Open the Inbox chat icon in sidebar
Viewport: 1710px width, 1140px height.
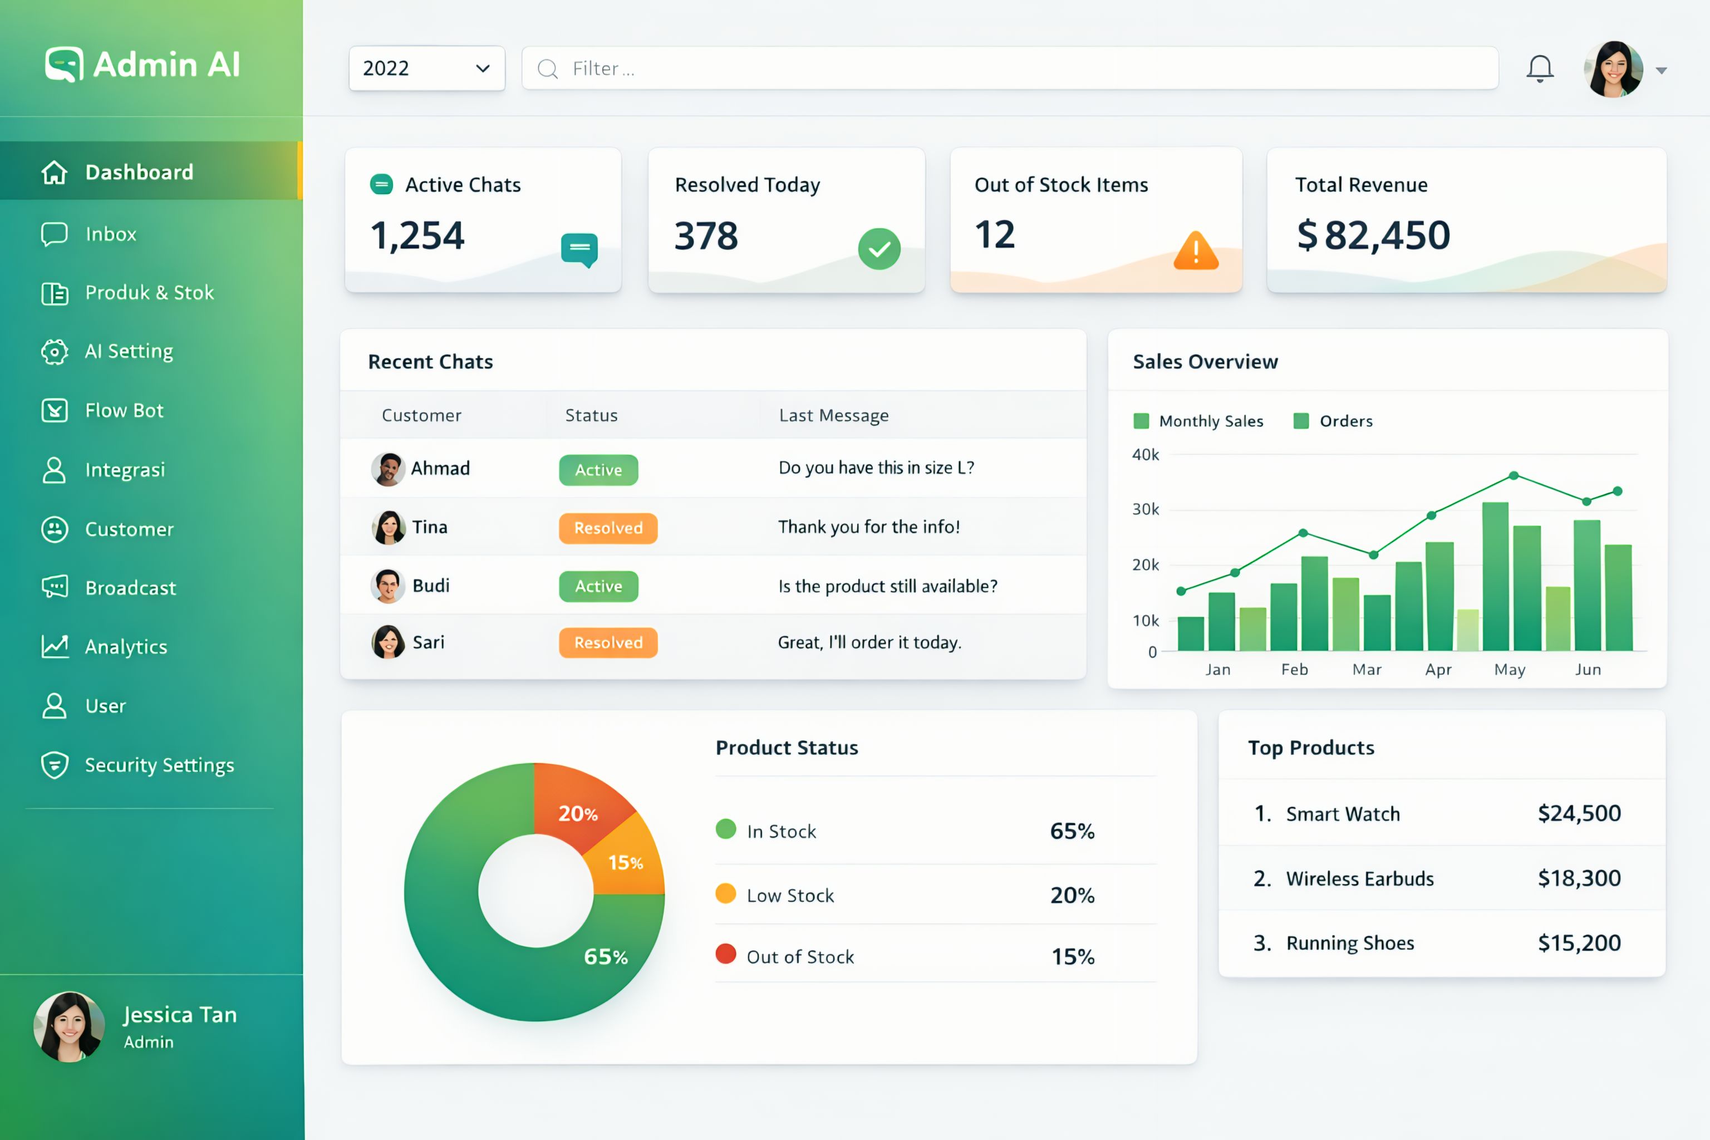coord(55,234)
